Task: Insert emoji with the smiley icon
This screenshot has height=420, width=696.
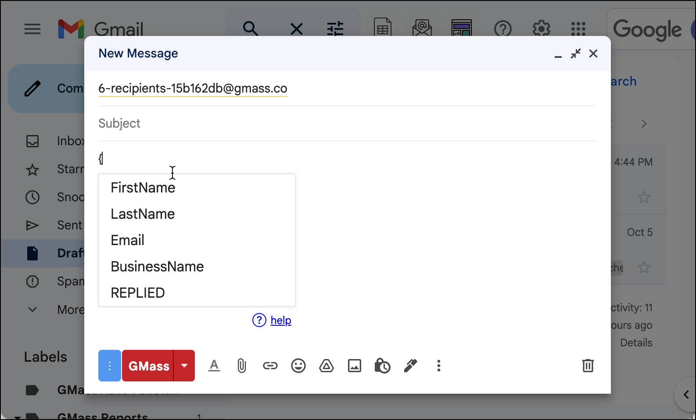Action: [x=298, y=366]
